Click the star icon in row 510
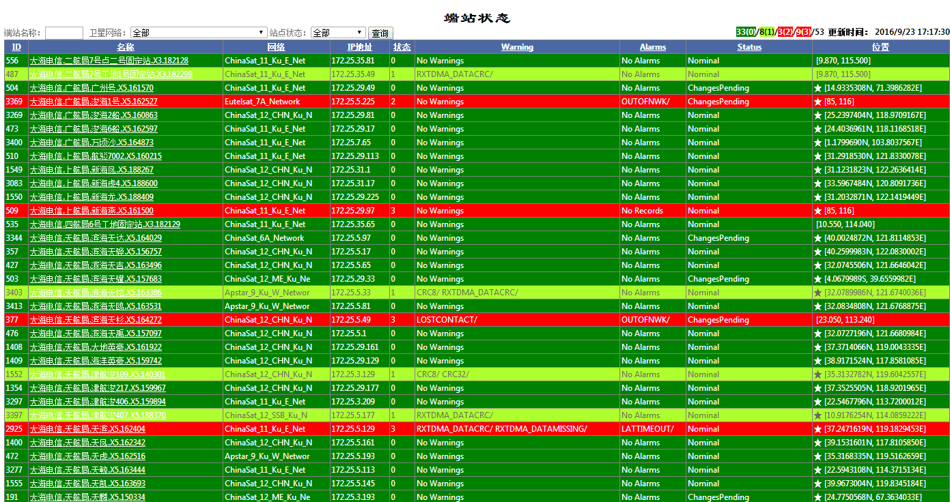 pyautogui.click(x=818, y=156)
